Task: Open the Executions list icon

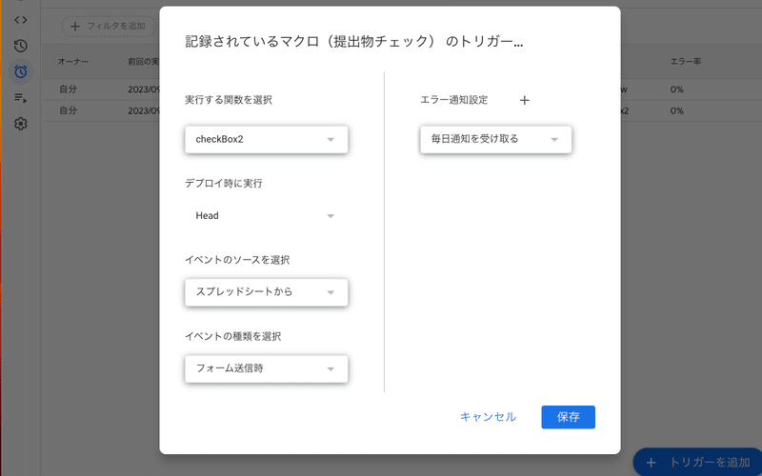Action: click(21, 97)
